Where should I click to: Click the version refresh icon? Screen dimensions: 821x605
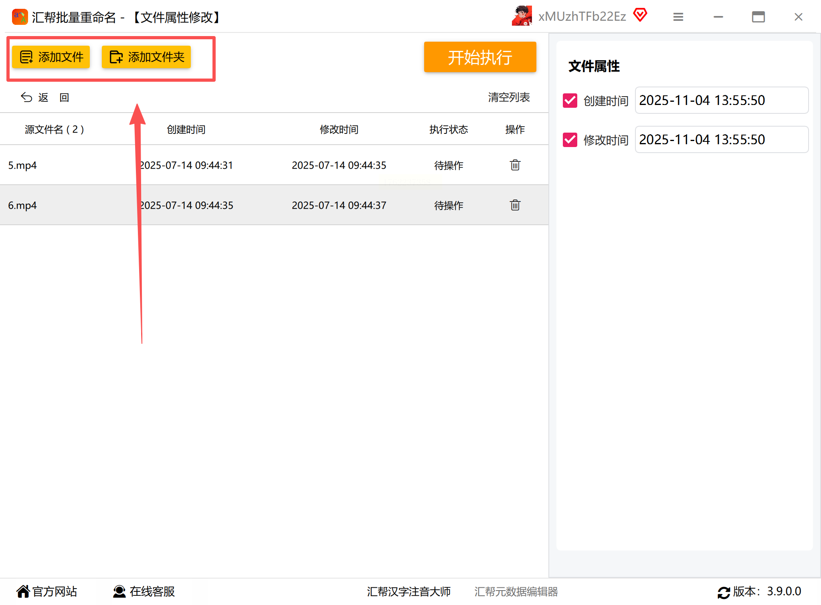tap(723, 592)
